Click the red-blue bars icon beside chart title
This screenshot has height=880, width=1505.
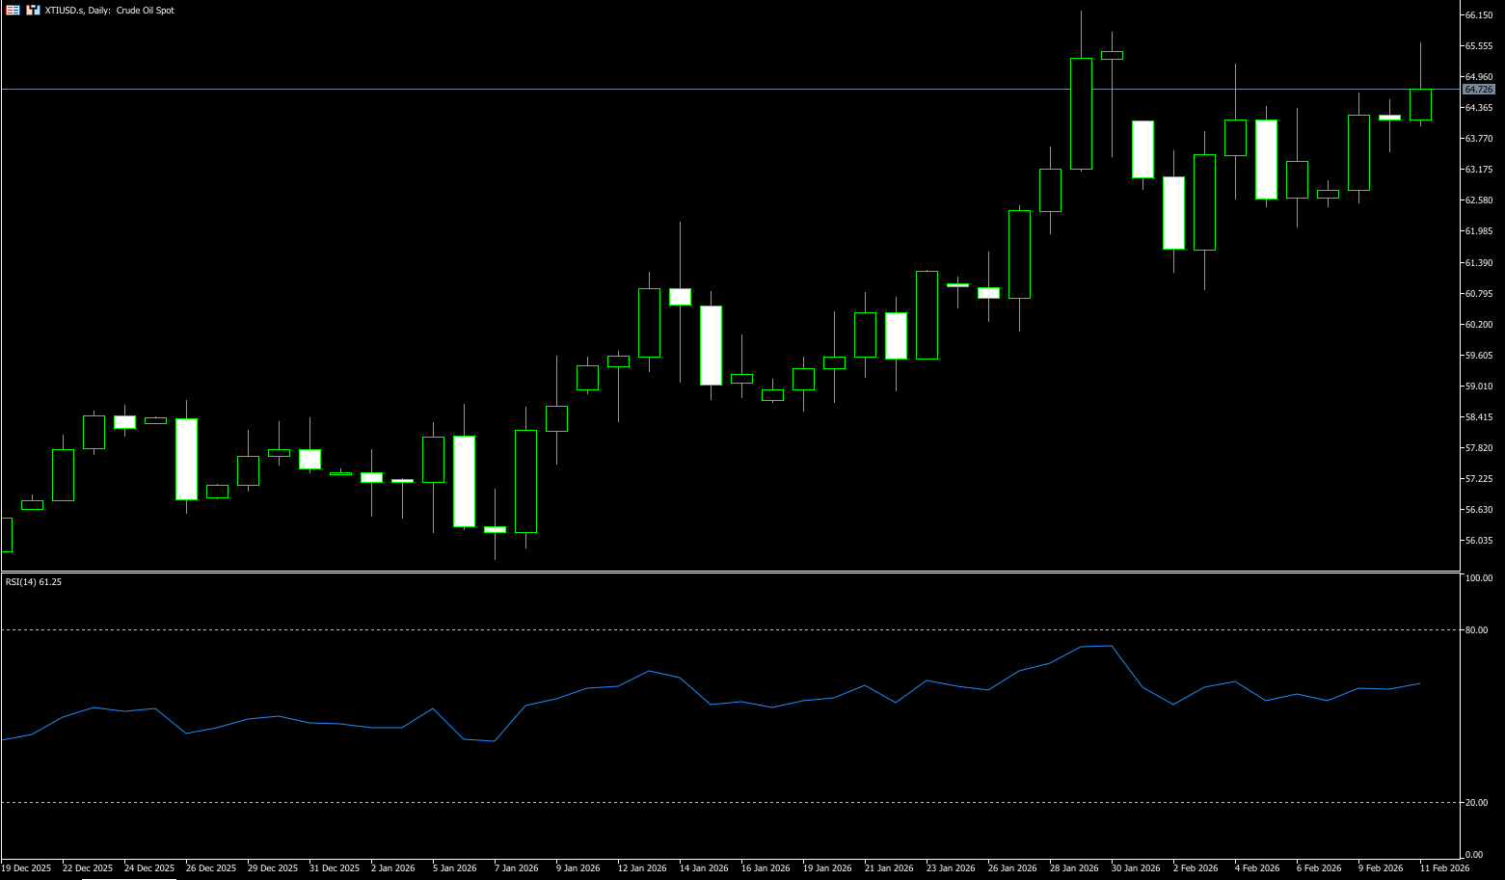click(33, 10)
